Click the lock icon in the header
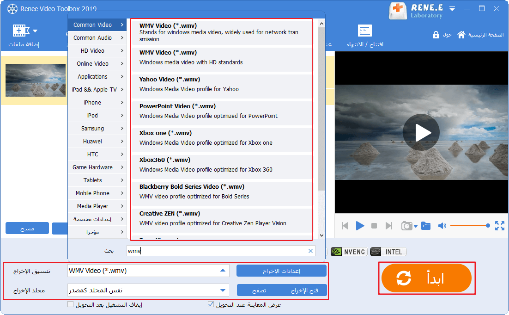Viewport: 509px width, 315px height. [x=436, y=35]
